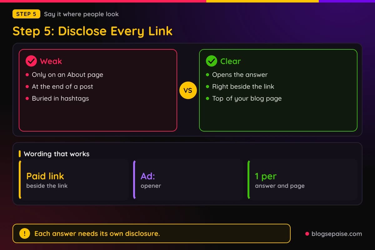This screenshot has height=250, width=375.
Task: Click the 'Weak' heading
Action: click(x=51, y=61)
